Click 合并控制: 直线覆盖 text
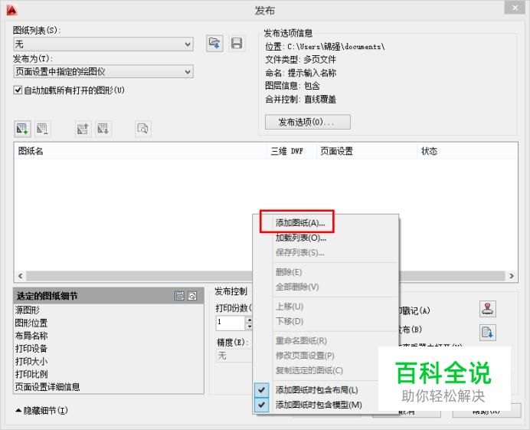The image size is (530, 430). [300, 99]
